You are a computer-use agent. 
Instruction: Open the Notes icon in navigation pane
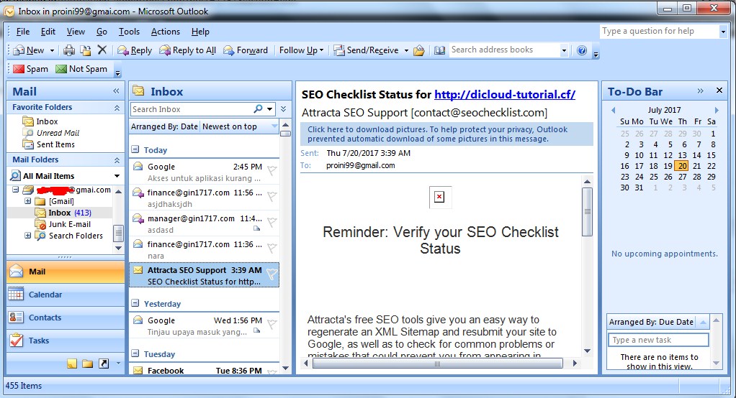(x=72, y=364)
